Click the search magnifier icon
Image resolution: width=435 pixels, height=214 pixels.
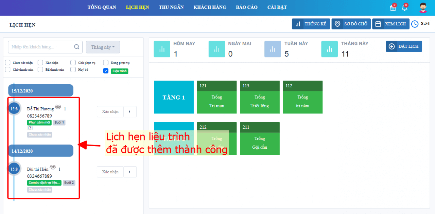[77, 47]
